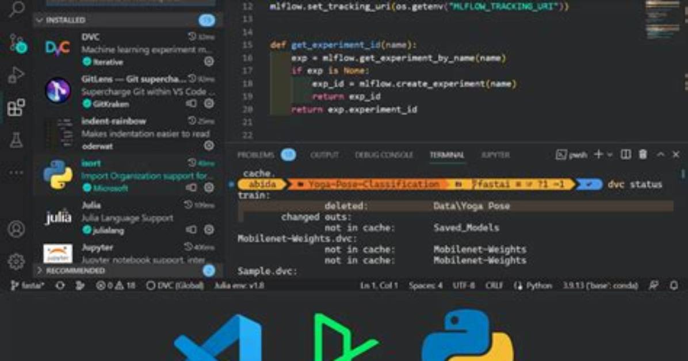Open the Search view in activity bar
The height and width of the screenshot is (361, 688).
[17, 9]
